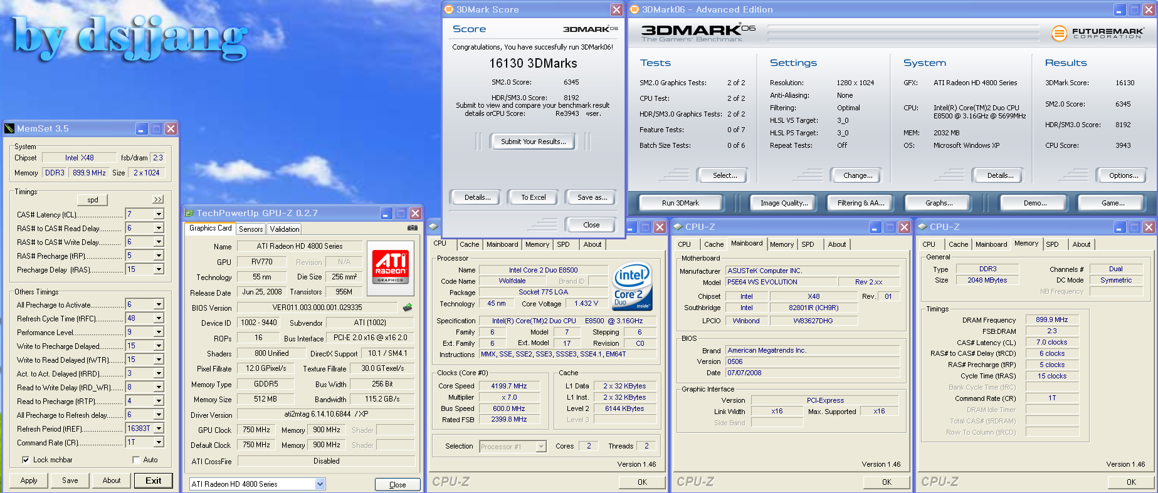The image size is (1158, 493).
Task: Click the Graphs... button in 3DMark06
Action: (939, 203)
